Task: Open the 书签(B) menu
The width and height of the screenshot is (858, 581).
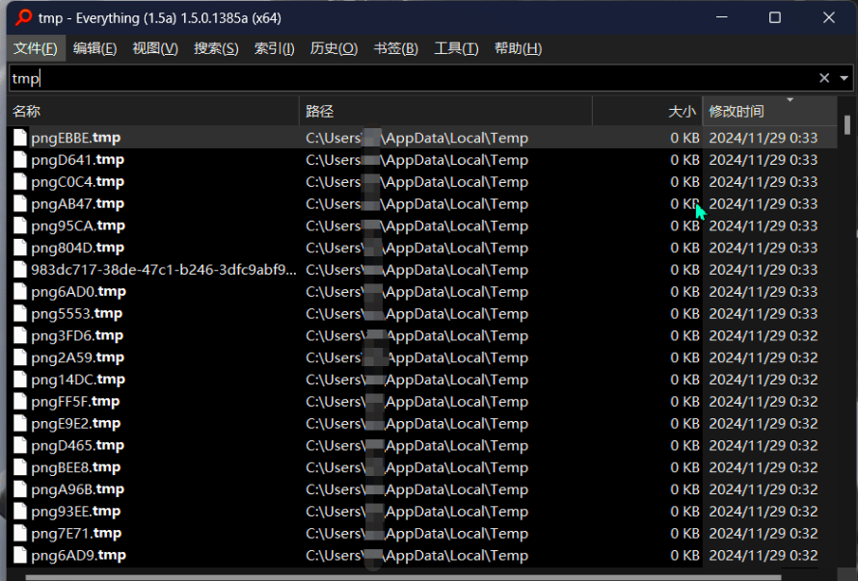Action: [x=395, y=49]
